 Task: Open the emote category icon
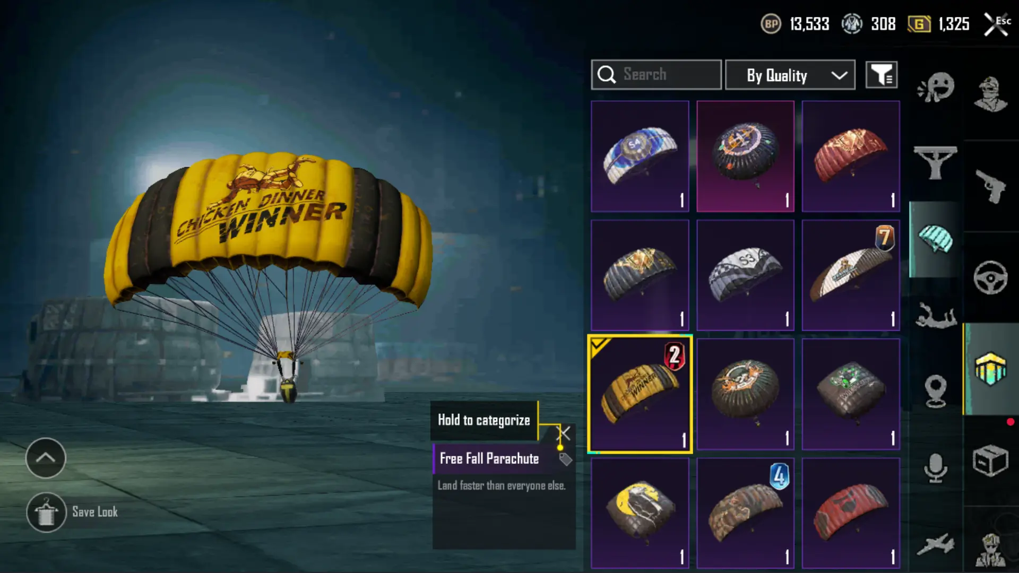[936, 88]
